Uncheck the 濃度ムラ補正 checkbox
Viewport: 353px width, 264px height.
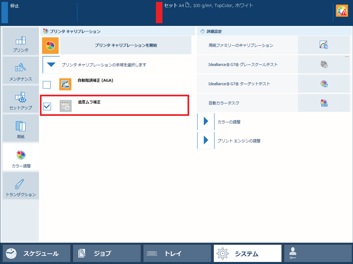coord(47,106)
